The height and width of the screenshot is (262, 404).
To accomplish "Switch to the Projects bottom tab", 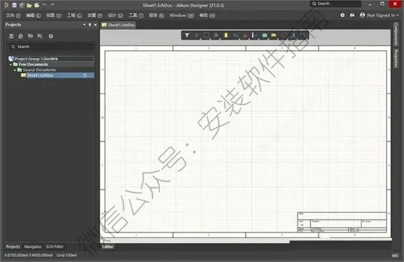I will pyautogui.click(x=13, y=247).
